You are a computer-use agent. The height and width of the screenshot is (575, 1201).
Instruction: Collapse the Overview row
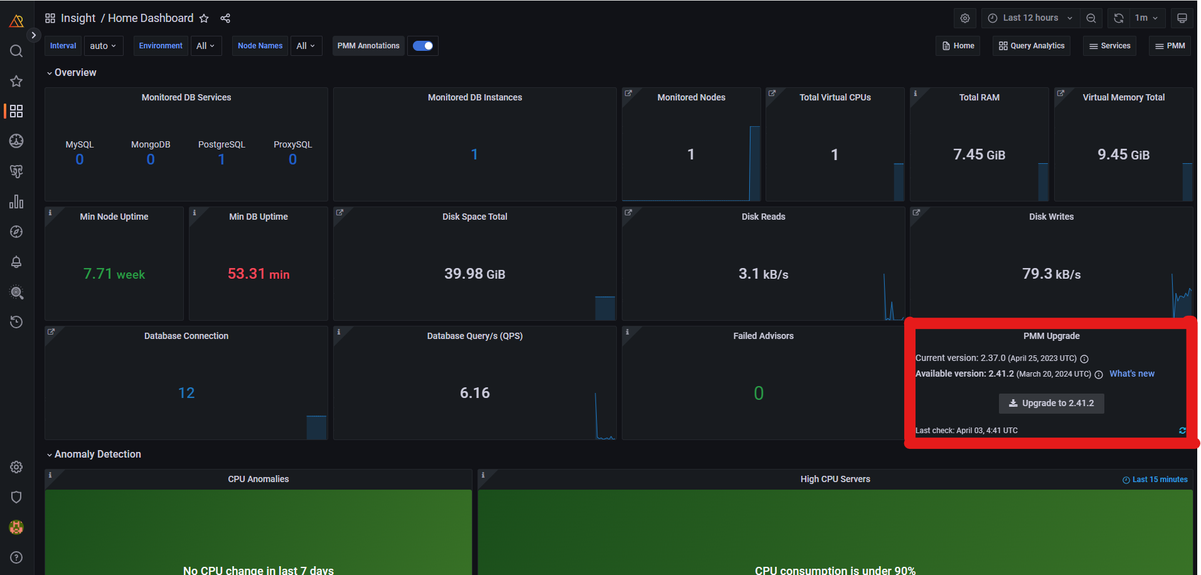[71, 73]
